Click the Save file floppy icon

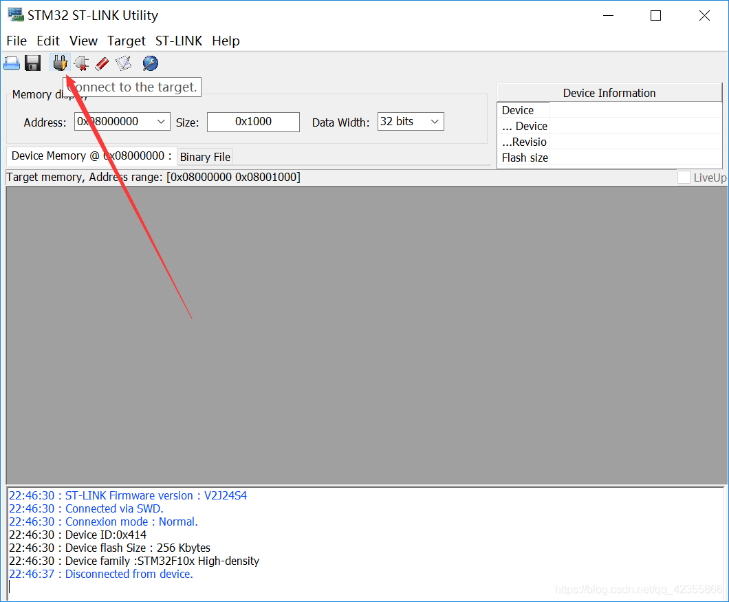coord(32,63)
